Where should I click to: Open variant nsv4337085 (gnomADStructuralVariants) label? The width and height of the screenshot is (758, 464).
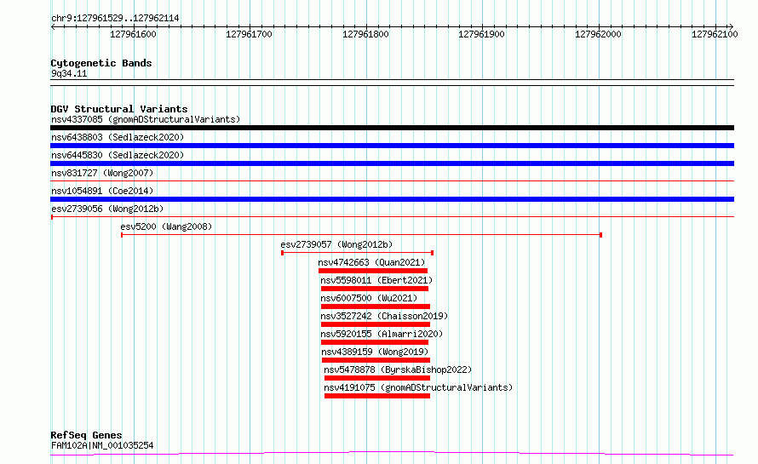[x=146, y=119]
